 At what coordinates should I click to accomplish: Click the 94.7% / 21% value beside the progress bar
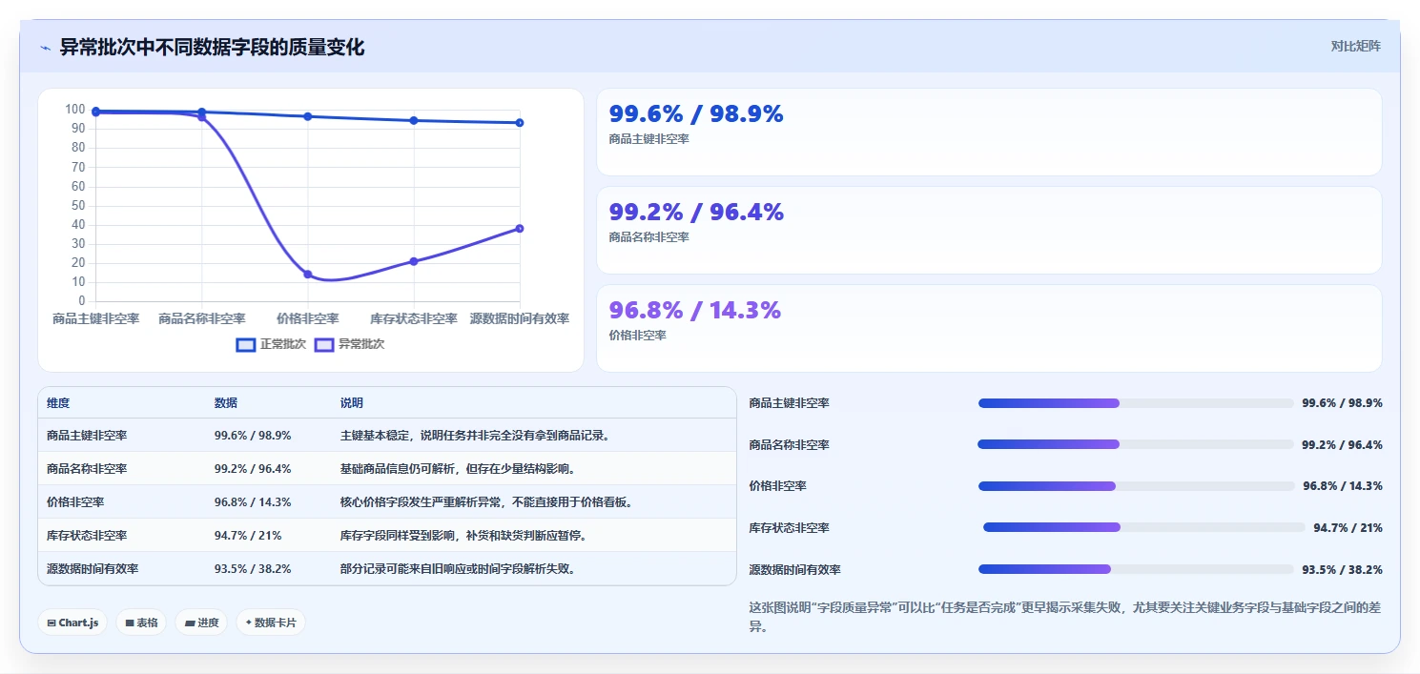pyautogui.click(x=1348, y=528)
